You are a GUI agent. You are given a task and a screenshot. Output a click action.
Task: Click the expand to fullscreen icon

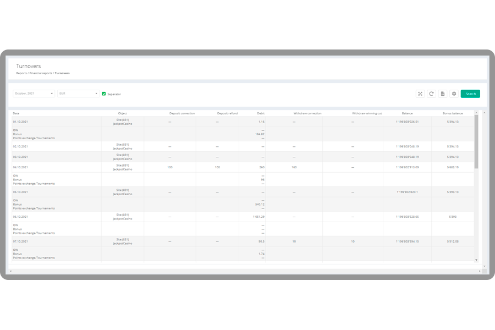pos(420,94)
